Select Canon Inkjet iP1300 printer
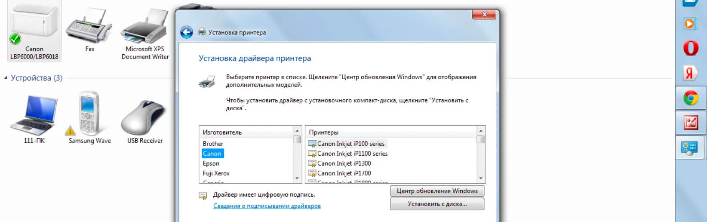The width and height of the screenshot is (707, 222). 340,163
